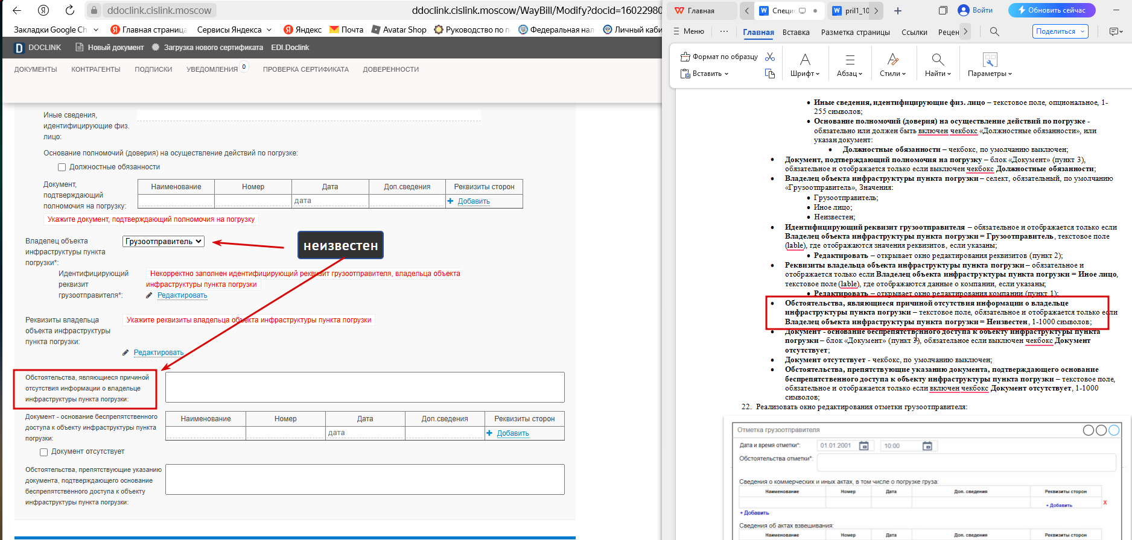This screenshot has height=540, width=1132.
Task: Create a Новый документ in Doclink
Action: tap(109, 48)
